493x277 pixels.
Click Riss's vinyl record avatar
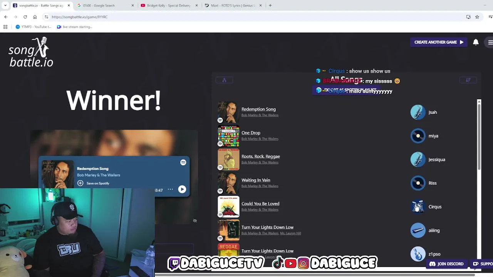tap(418, 183)
